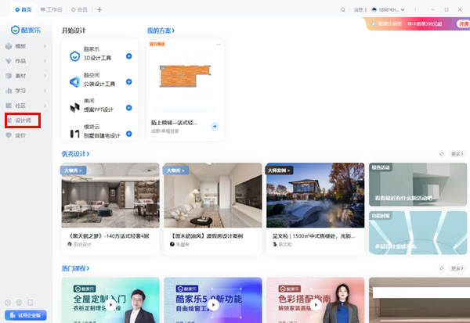Click the 美间 提案PPT设计 icon
Screen dimensions: 470x323
(74, 107)
